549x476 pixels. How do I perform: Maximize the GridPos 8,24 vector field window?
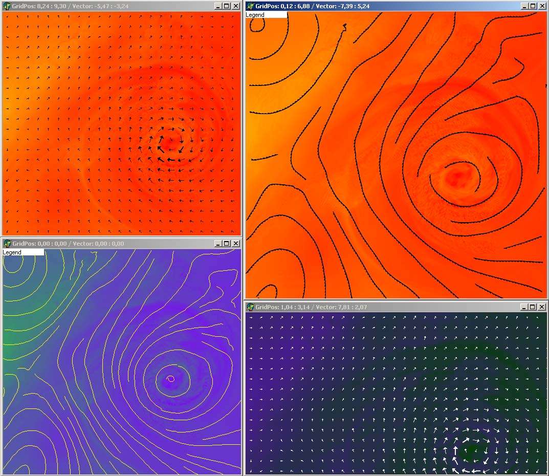pyautogui.click(x=227, y=6)
